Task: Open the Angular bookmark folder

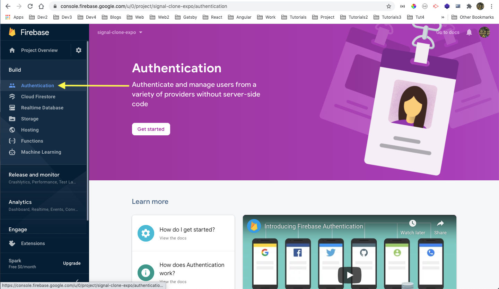Action: click(x=240, y=17)
